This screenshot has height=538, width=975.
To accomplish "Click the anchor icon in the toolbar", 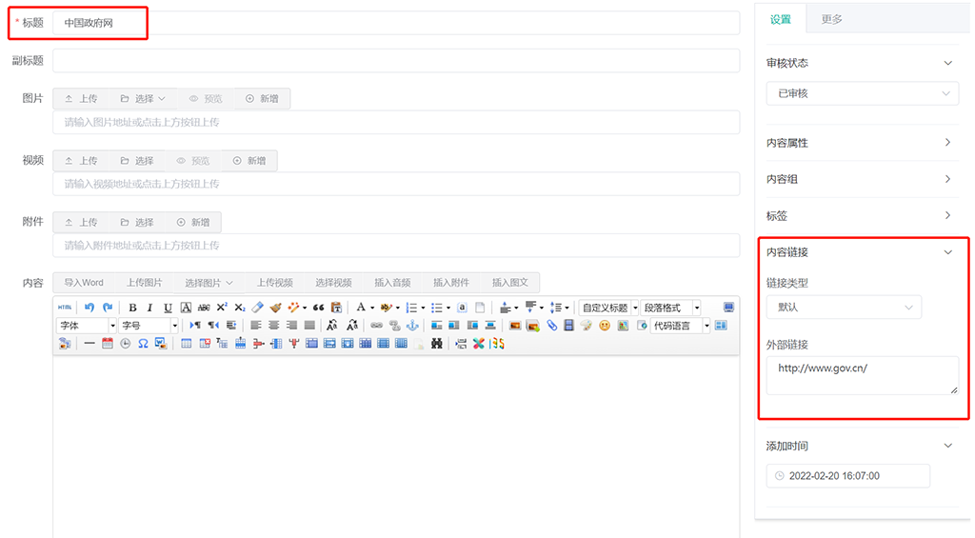I will [x=412, y=326].
